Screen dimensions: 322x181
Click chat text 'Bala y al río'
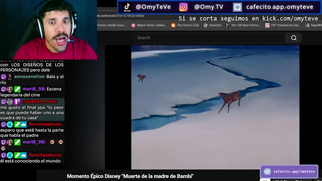32,79
